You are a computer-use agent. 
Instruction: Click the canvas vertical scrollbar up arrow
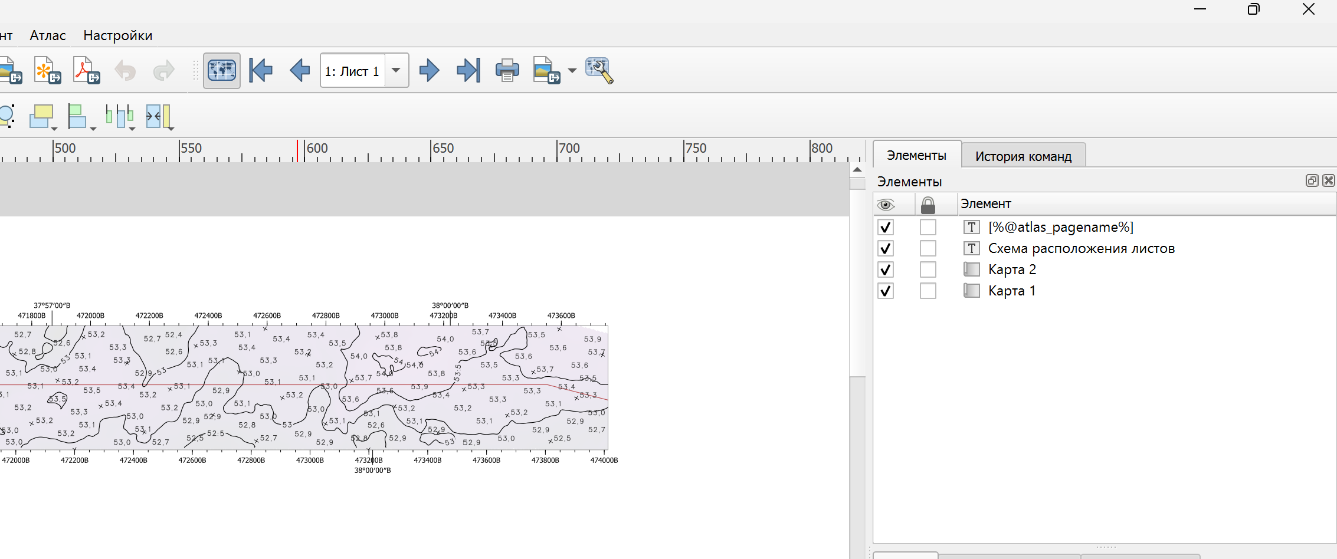(x=857, y=170)
